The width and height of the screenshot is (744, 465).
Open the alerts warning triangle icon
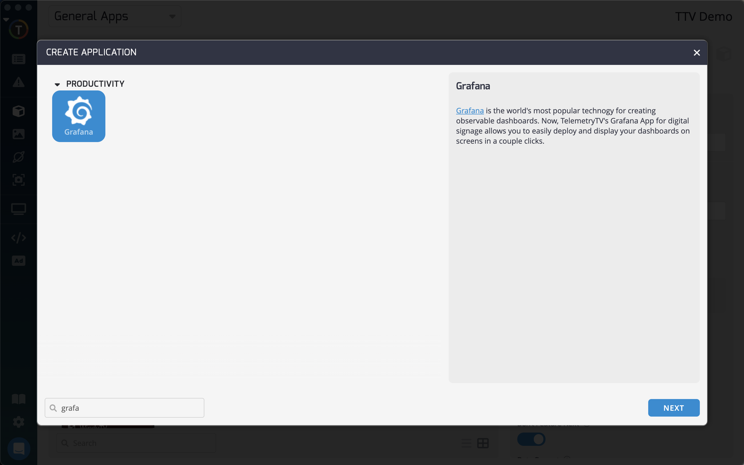18,82
